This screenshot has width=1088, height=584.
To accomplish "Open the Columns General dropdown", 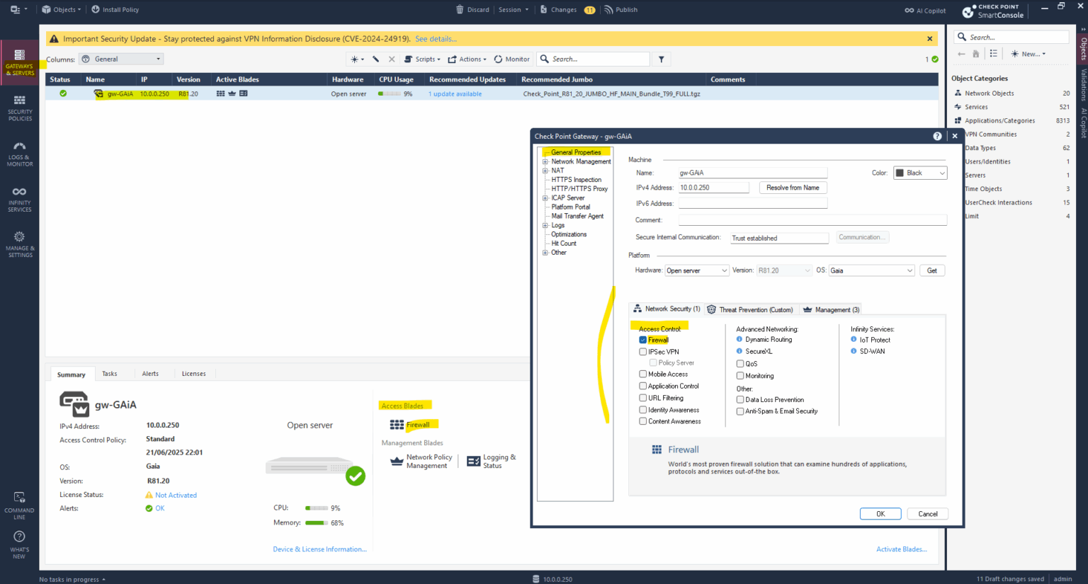I will (x=120, y=59).
